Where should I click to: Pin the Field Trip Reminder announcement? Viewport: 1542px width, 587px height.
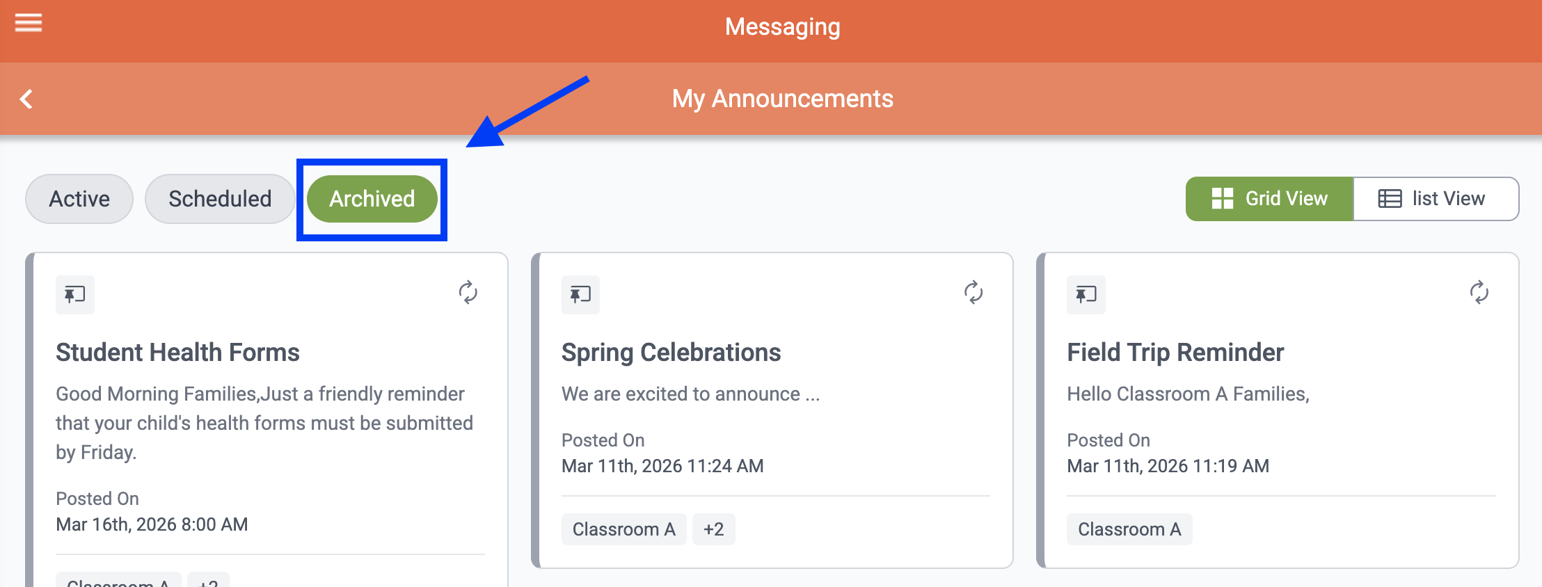coord(1086,295)
